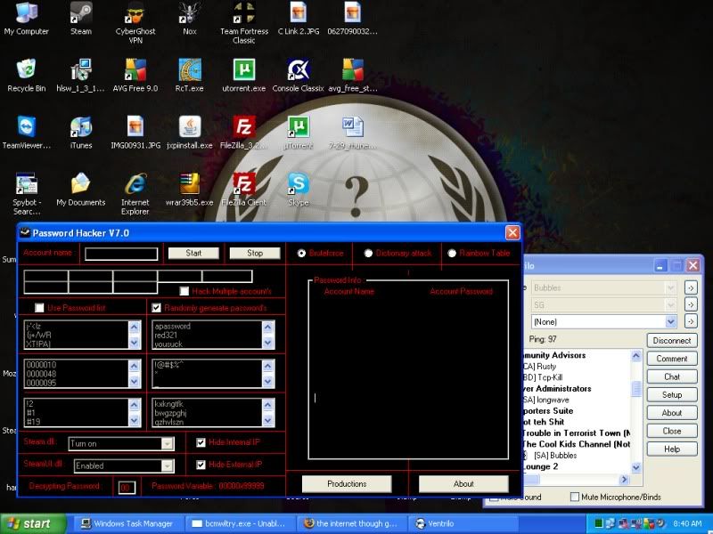
Task: Click scroll-down arrow of the apassword list
Action: [x=268, y=343]
